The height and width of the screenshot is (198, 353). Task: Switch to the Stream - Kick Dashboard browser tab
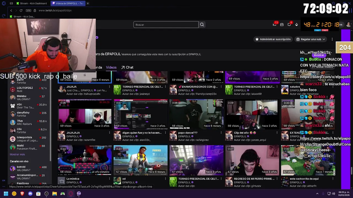31,3
